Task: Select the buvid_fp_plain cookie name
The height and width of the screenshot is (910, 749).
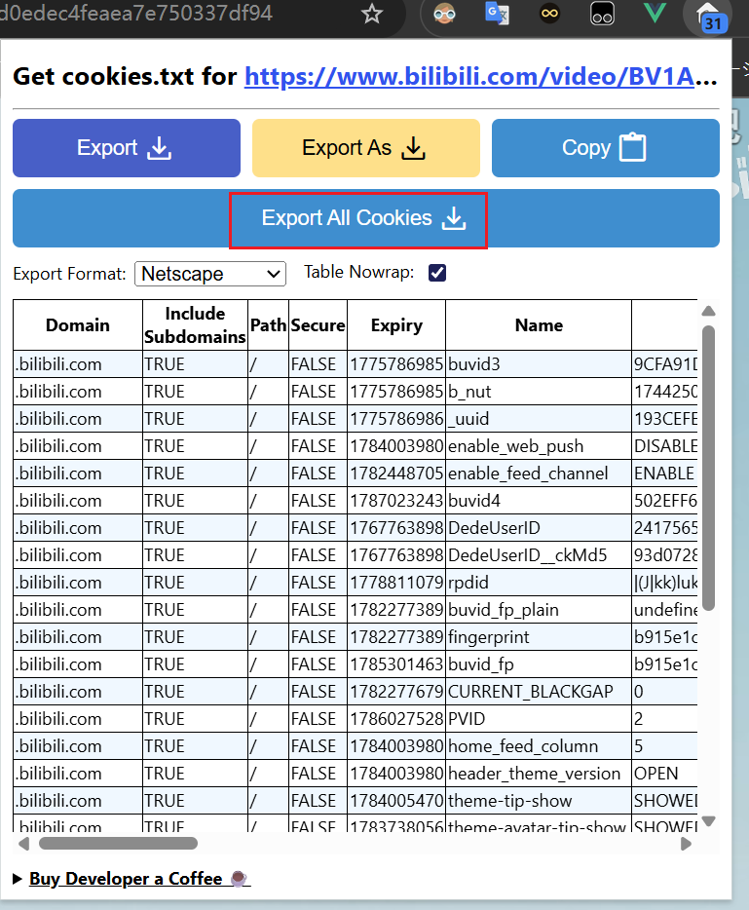Action: 539,609
